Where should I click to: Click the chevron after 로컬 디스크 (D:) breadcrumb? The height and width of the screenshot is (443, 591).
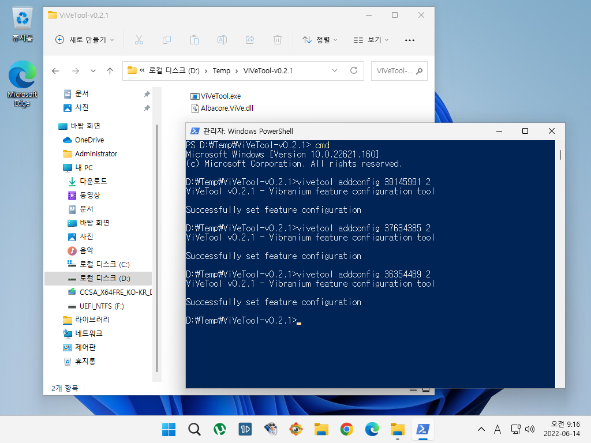(x=206, y=71)
